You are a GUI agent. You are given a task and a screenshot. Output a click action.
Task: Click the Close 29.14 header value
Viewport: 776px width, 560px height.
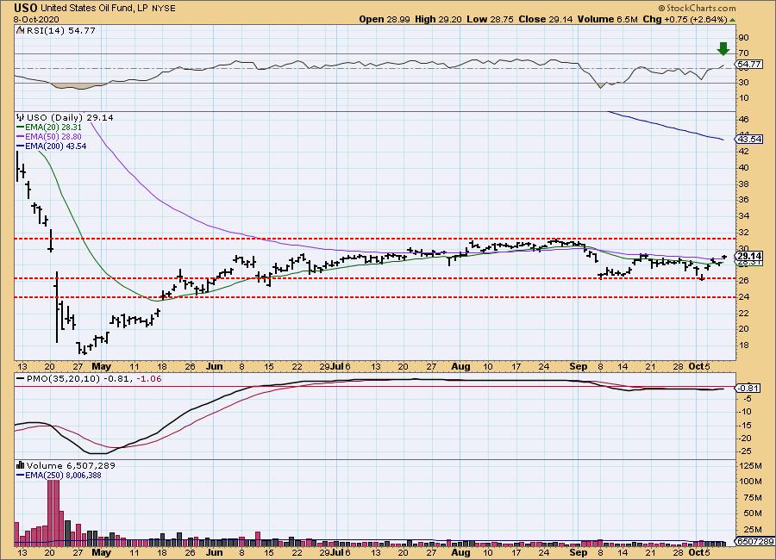pyautogui.click(x=546, y=19)
